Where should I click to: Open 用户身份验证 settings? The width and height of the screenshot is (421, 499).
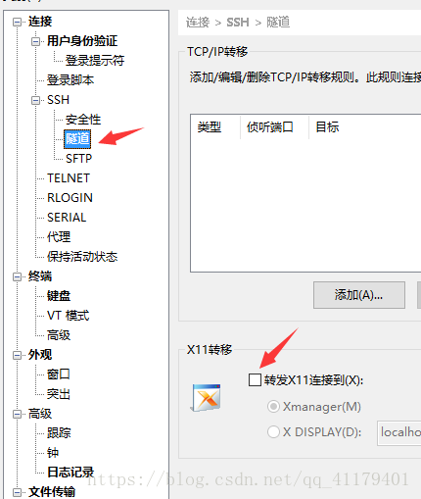[x=82, y=41]
